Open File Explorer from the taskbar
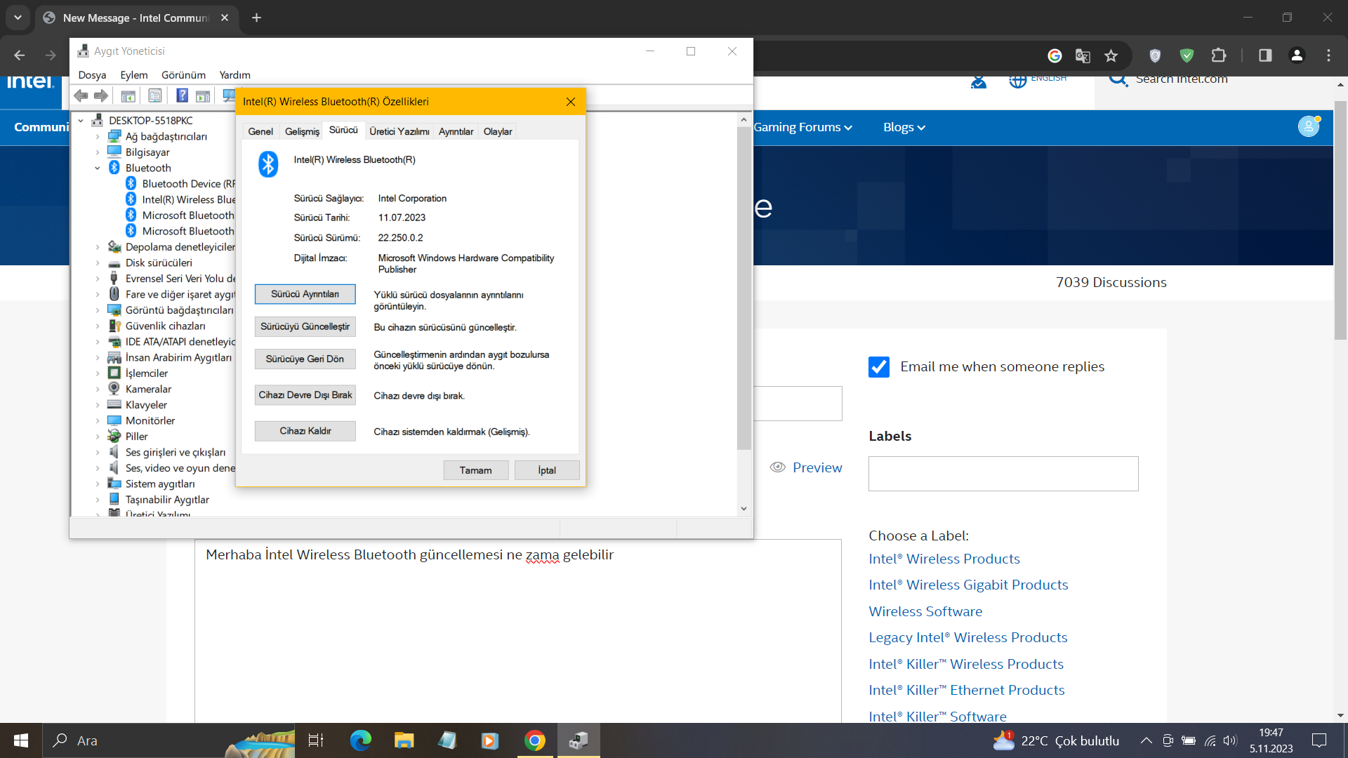 pos(404,740)
